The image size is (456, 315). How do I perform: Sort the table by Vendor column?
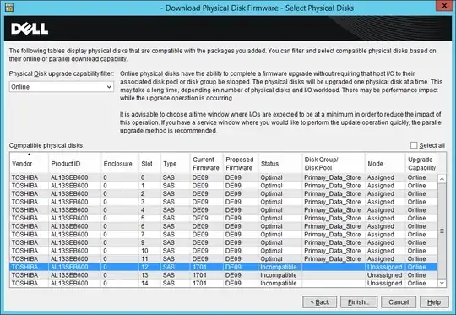[29, 164]
